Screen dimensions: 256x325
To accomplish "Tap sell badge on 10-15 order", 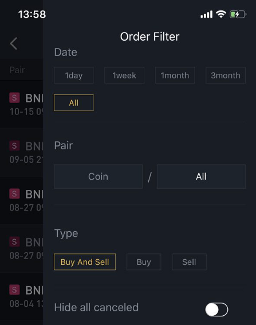I will point(14,98).
